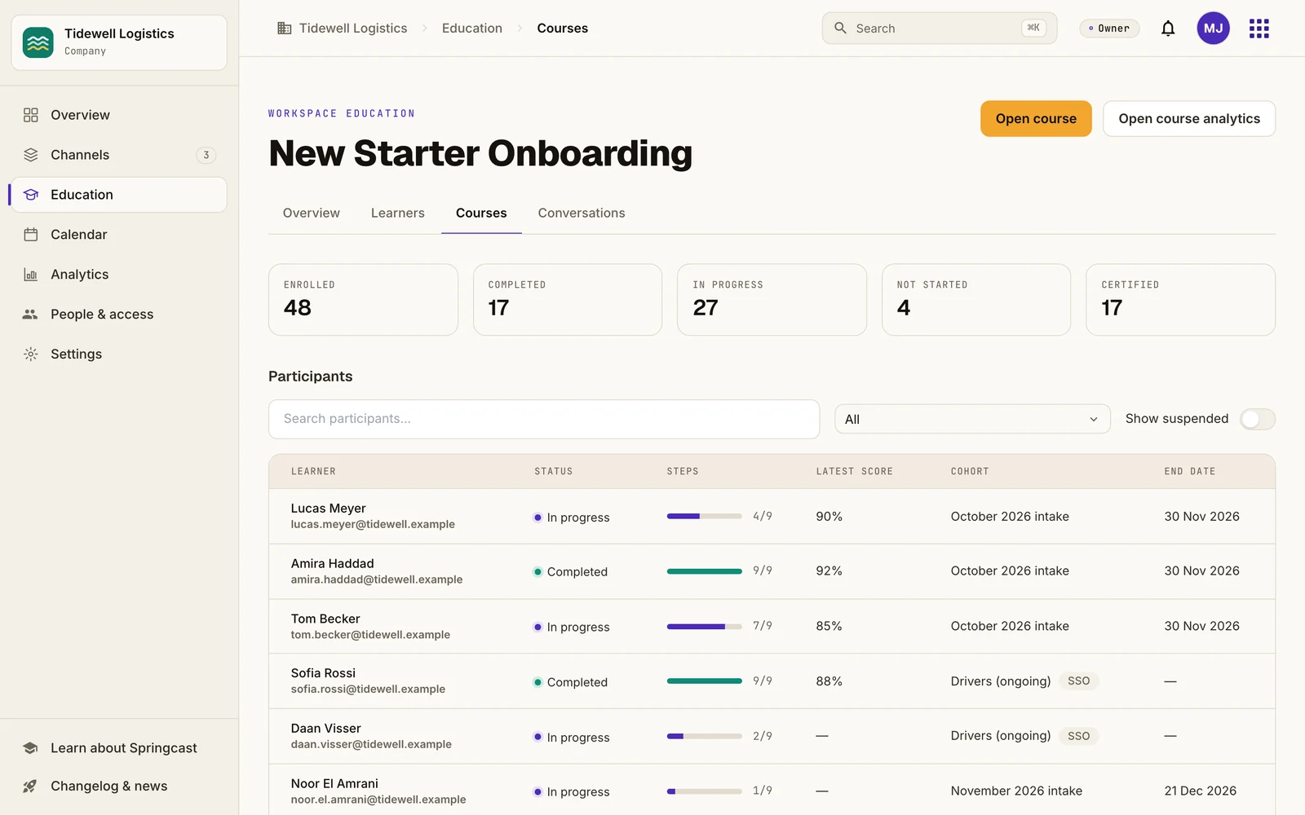Click Amira Haddad's 92% score
The height and width of the screenshot is (815, 1305).
point(829,571)
